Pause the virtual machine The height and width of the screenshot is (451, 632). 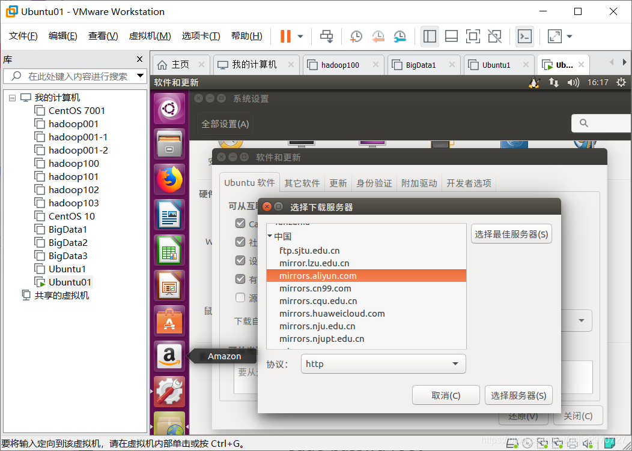[x=285, y=36]
